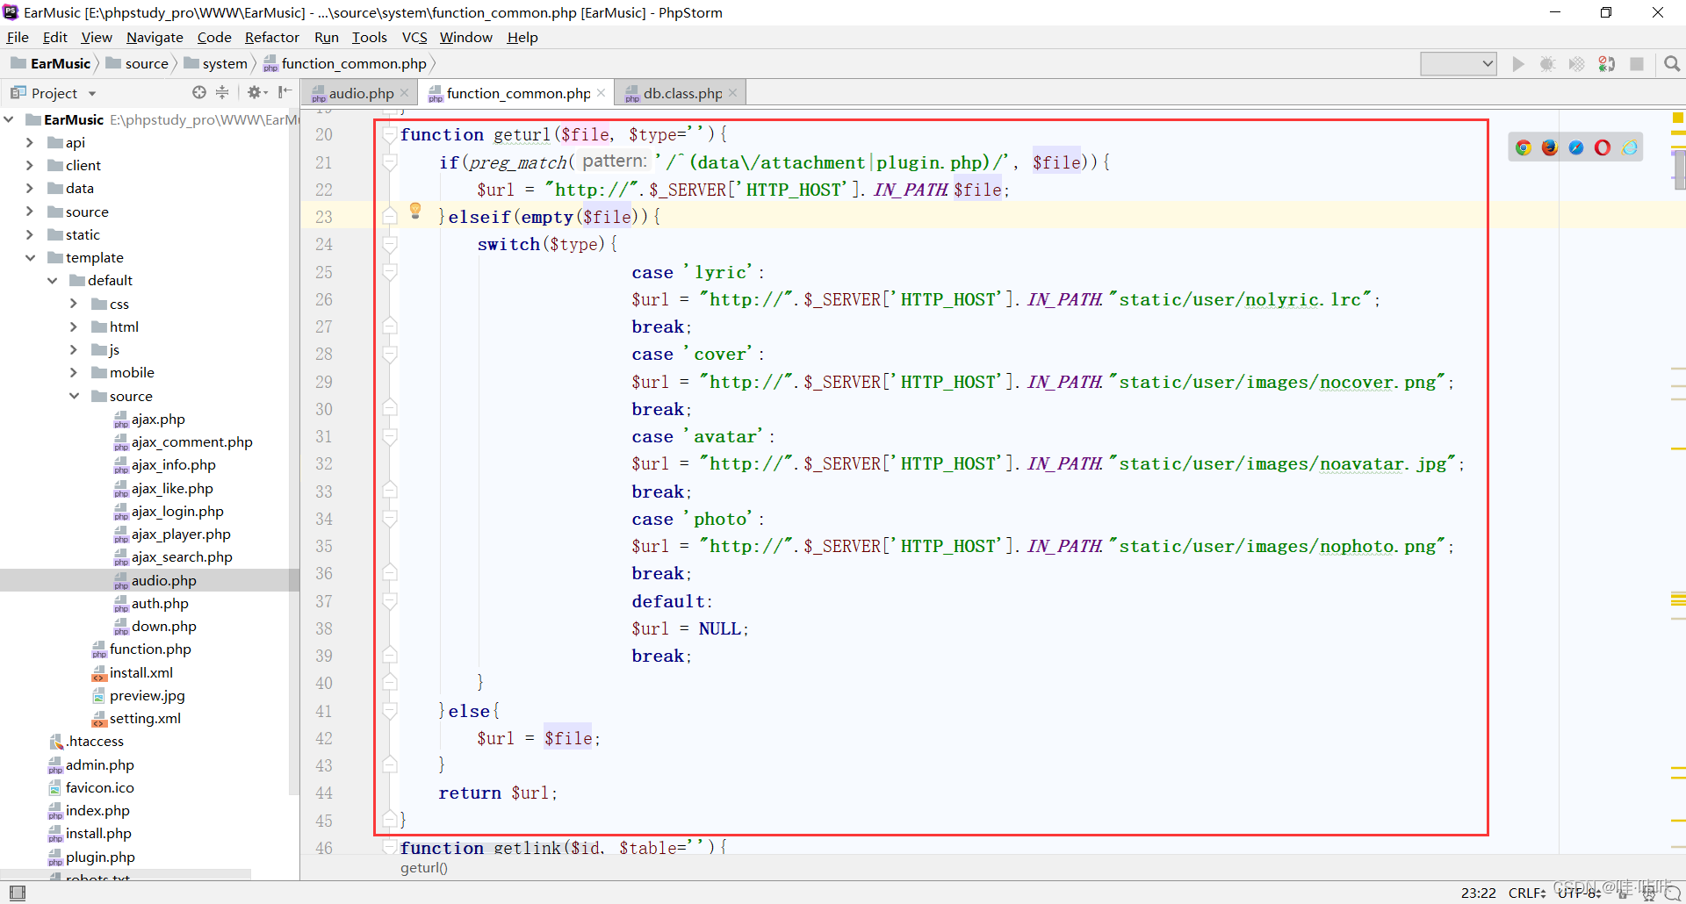
Task: Open the Navigate menu
Action: [x=155, y=37]
